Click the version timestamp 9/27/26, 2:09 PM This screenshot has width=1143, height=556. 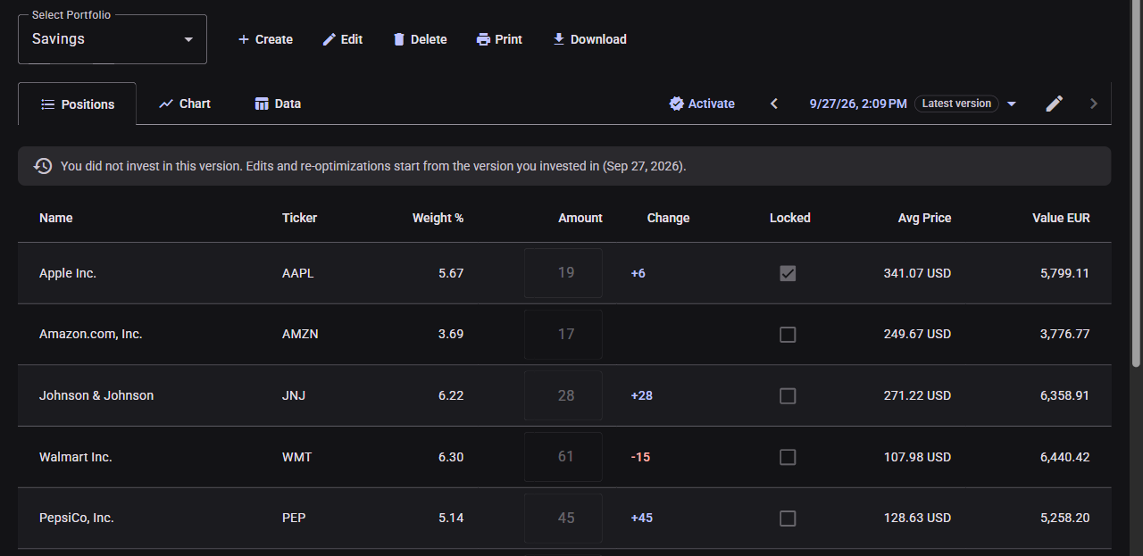click(x=858, y=104)
